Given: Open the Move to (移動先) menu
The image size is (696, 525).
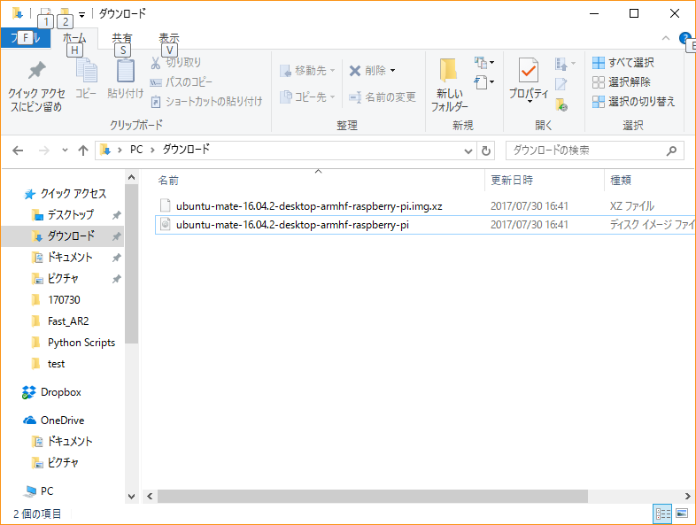Looking at the screenshot, I should 307,71.
